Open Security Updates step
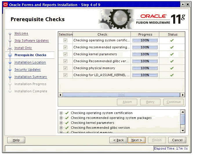 [28, 69]
